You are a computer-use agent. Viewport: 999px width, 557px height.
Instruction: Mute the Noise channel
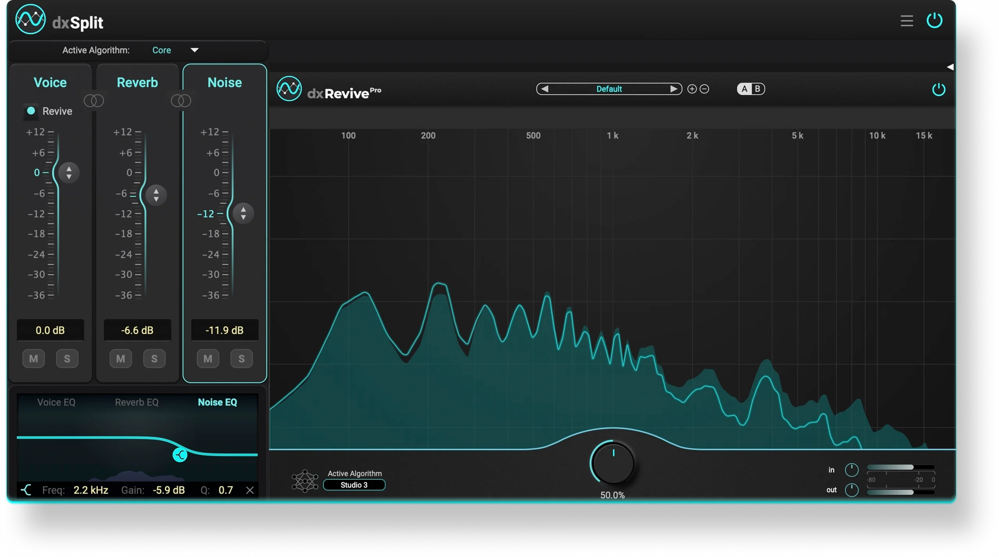[208, 358]
